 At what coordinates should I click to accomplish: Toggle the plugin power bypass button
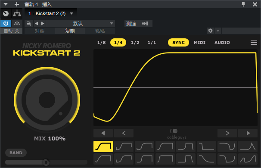pos(6,23)
